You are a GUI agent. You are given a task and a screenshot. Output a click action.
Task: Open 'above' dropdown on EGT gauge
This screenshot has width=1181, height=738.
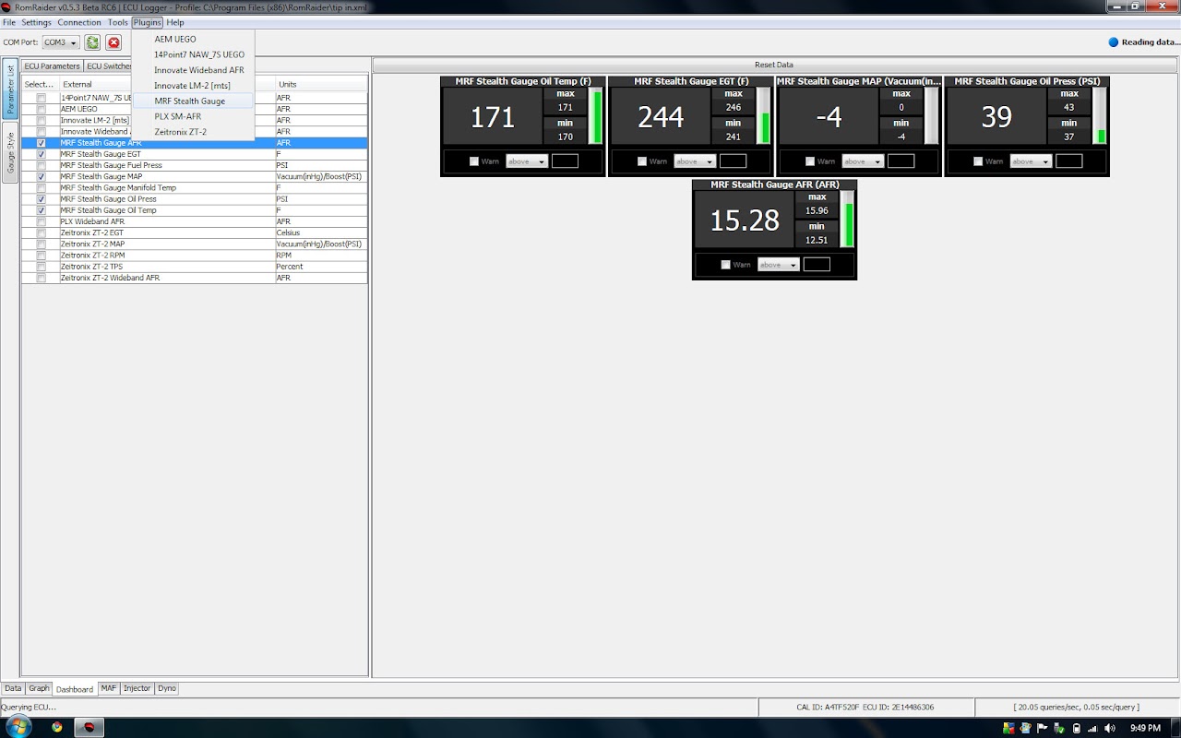695,161
